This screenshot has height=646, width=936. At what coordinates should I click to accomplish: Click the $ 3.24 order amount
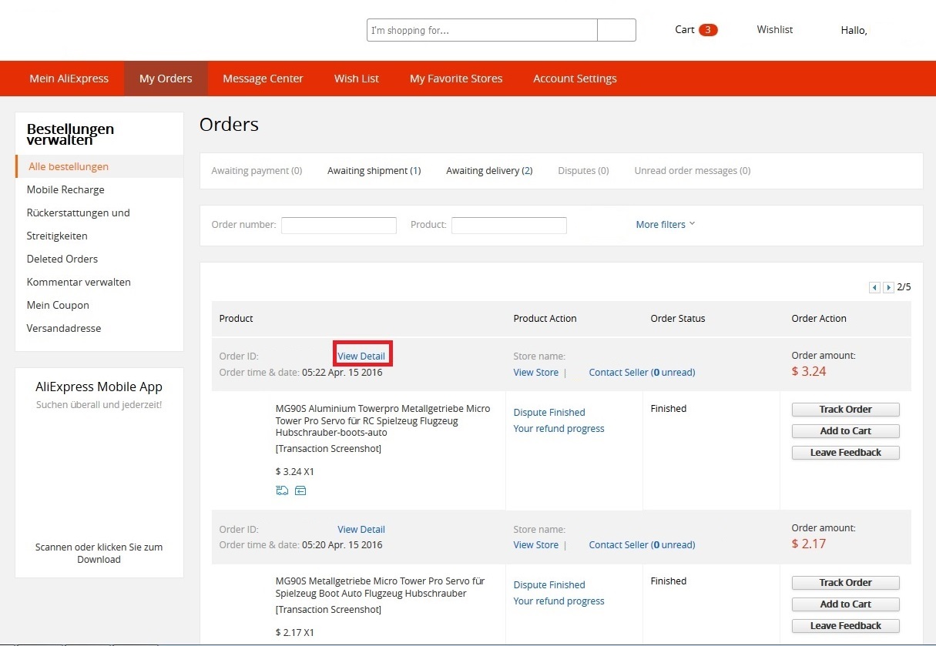click(x=809, y=371)
